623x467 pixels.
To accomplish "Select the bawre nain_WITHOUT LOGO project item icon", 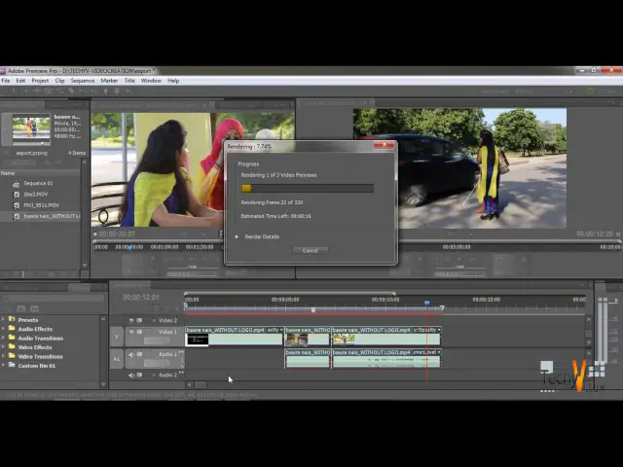I will [17, 216].
